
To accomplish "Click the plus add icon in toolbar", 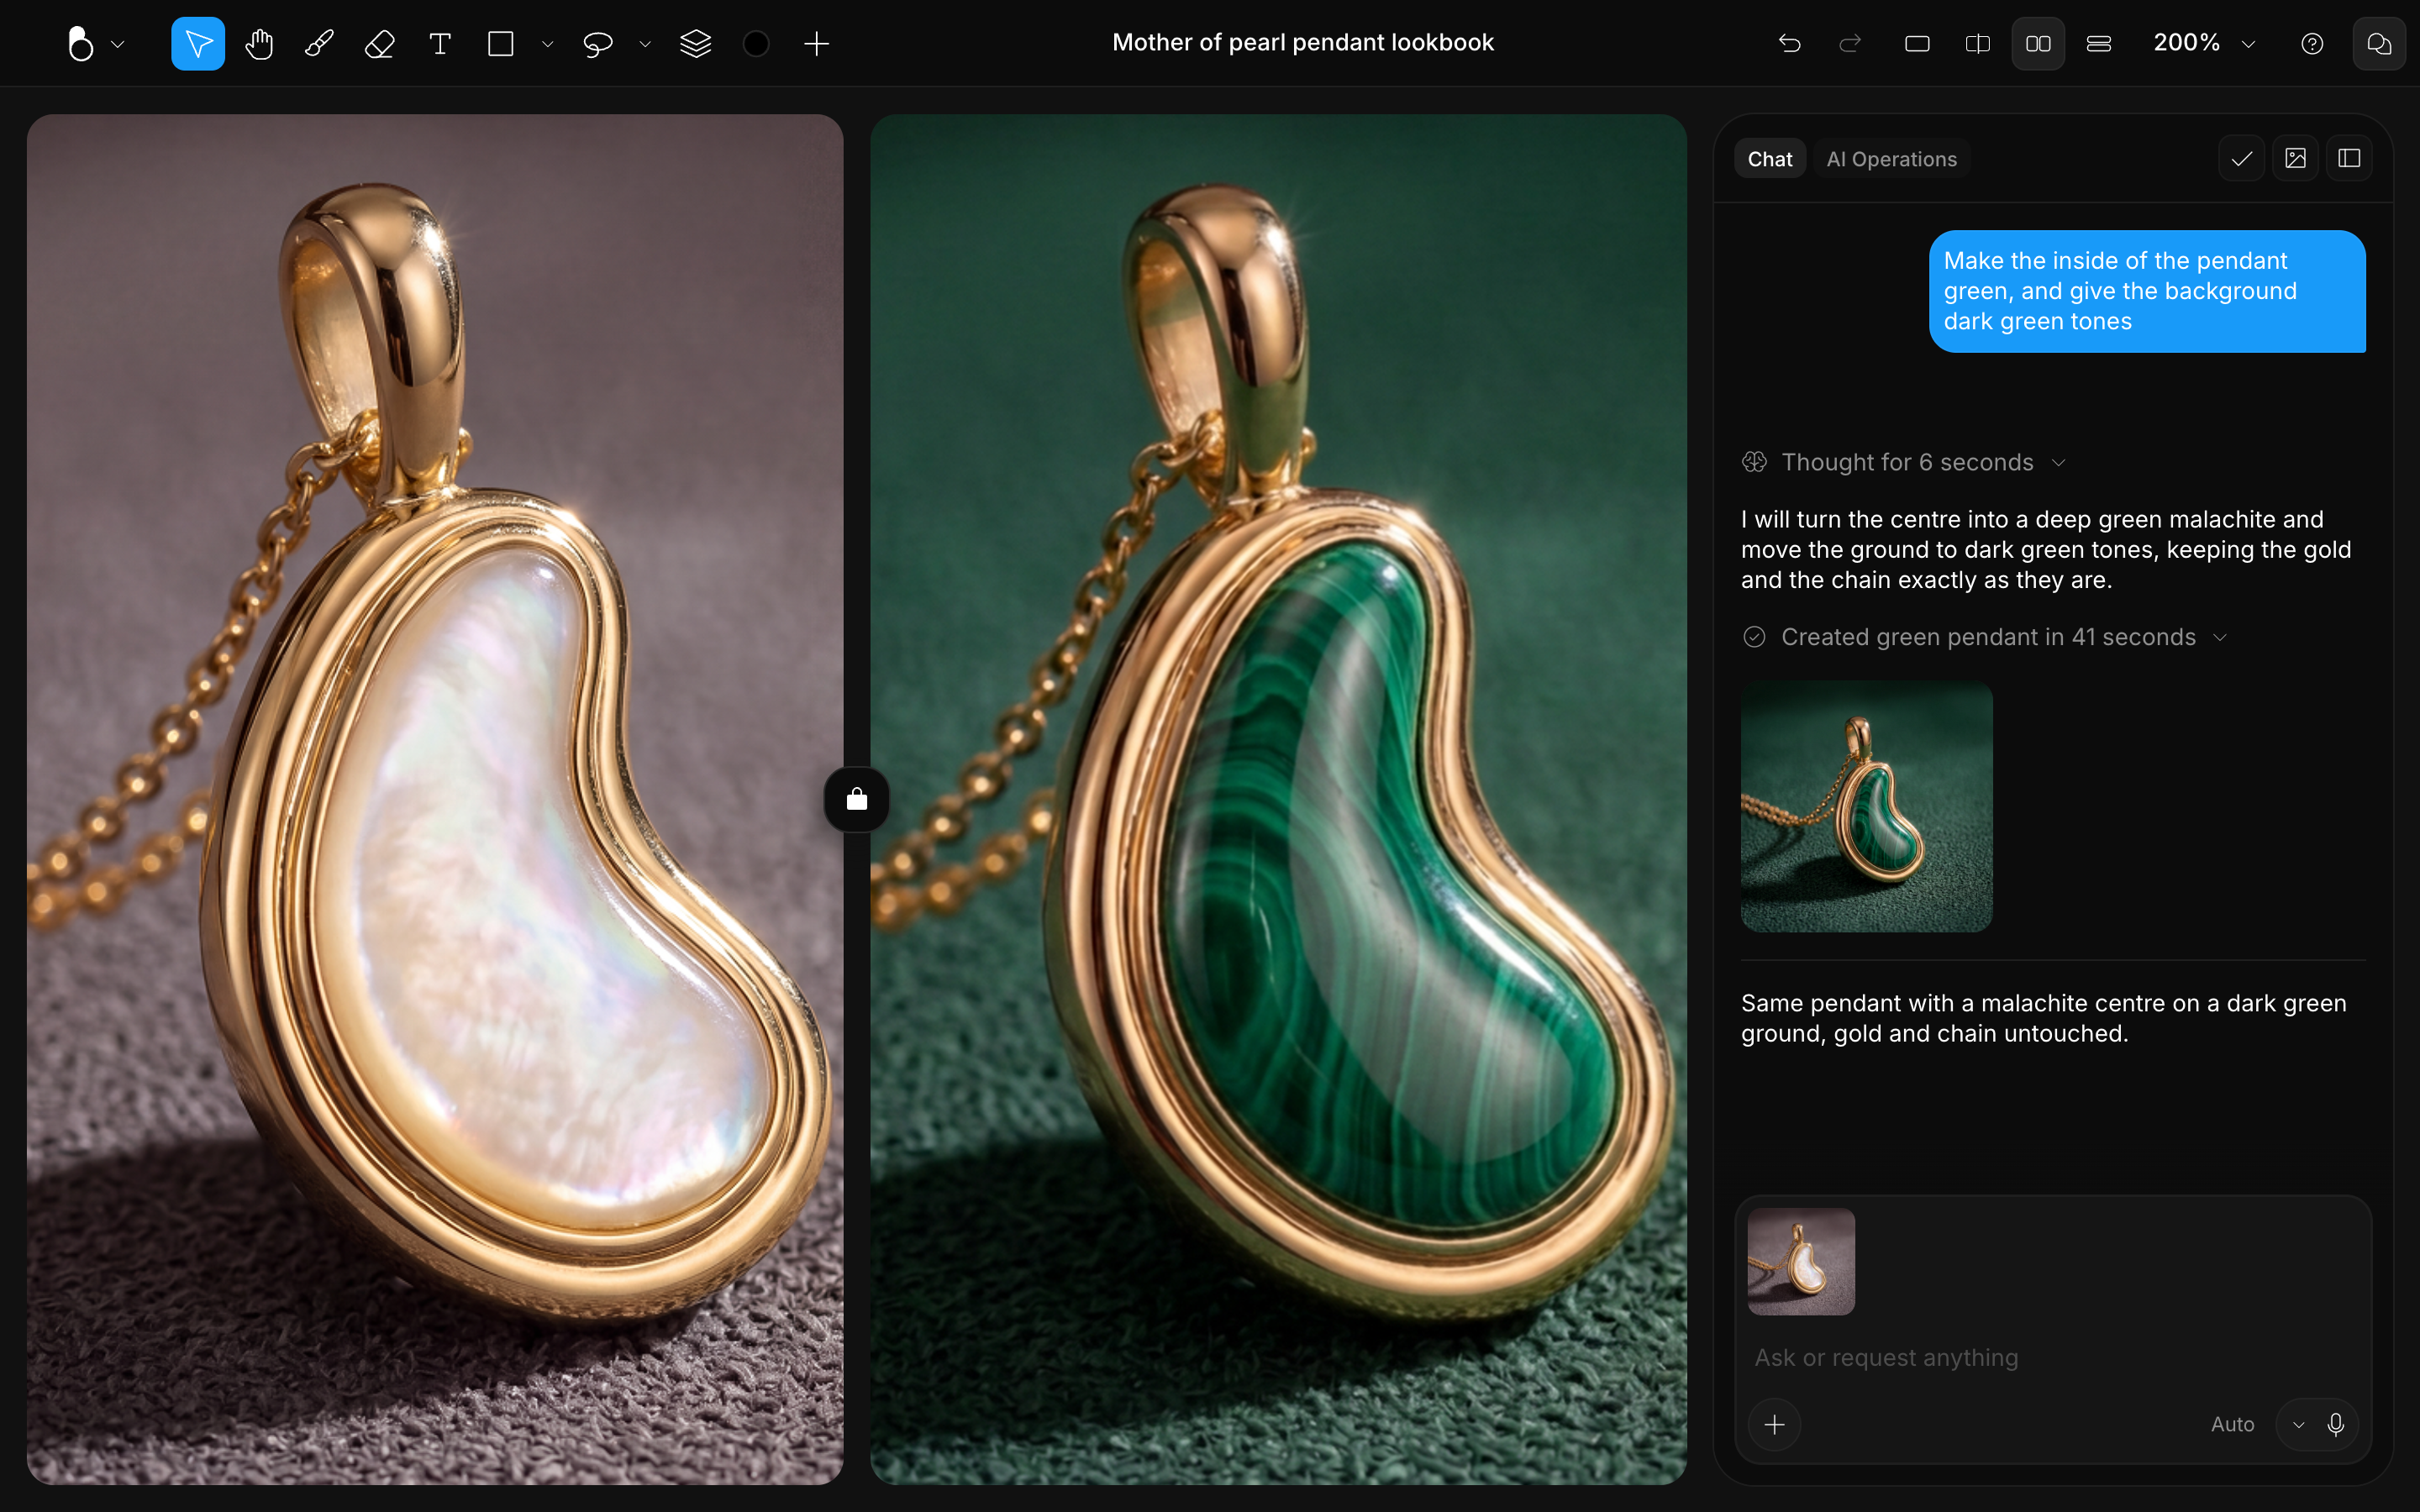I will coord(817,44).
